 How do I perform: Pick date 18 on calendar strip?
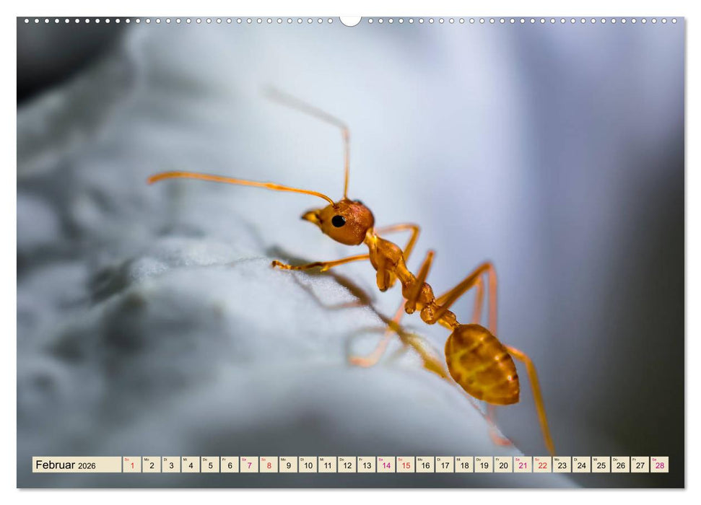[x=463, y=465]
